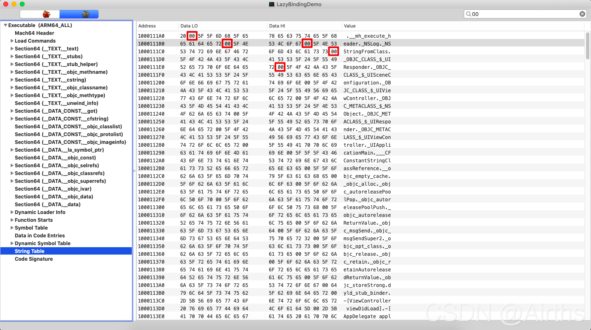Click the value 'ConstantStringCl'

(367, 161)
